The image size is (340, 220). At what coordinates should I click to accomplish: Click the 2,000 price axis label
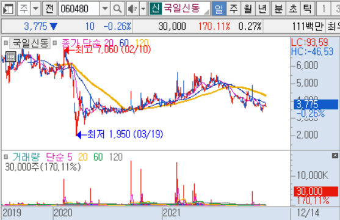pos(307,135)
